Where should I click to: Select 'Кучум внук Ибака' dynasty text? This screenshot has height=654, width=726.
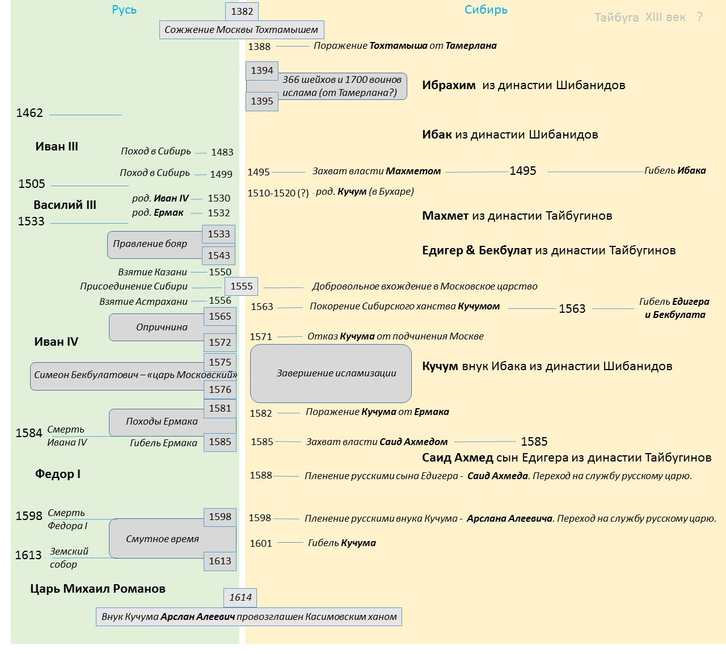[x=547, y=366]
